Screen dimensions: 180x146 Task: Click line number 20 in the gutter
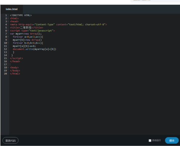[5, 74]
